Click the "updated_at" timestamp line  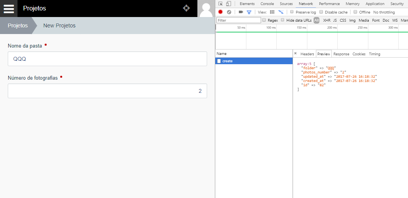(x=339, y=77)
